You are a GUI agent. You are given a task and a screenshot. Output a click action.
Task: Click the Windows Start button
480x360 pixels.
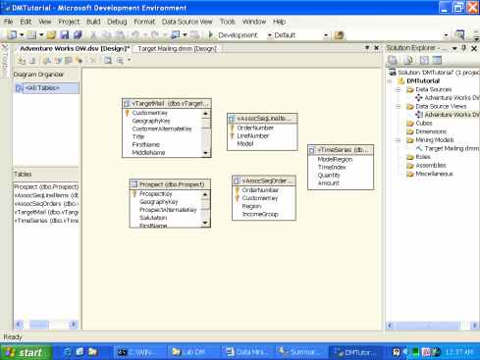(26, 352)
